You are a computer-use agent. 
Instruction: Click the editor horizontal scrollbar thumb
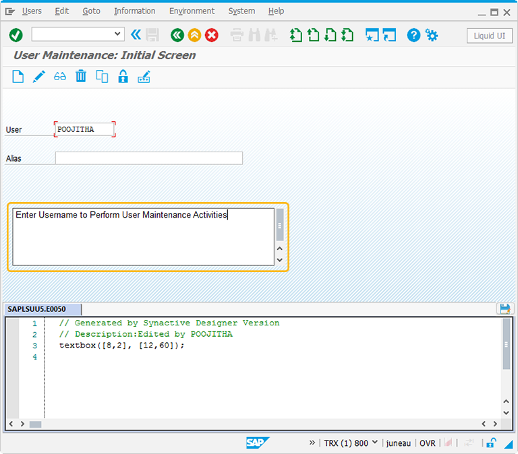[35, 424]
